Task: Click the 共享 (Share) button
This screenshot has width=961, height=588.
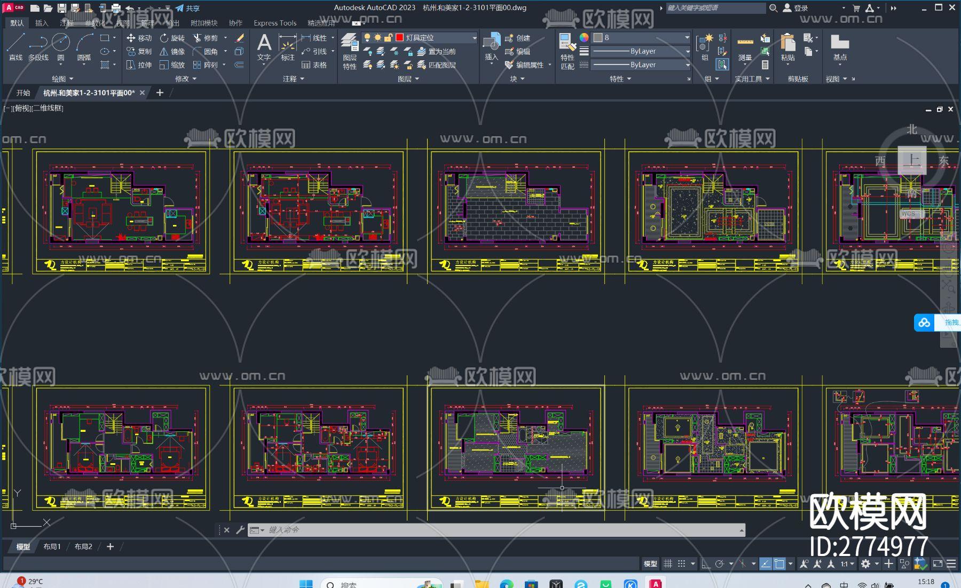Action: [187, 8]
